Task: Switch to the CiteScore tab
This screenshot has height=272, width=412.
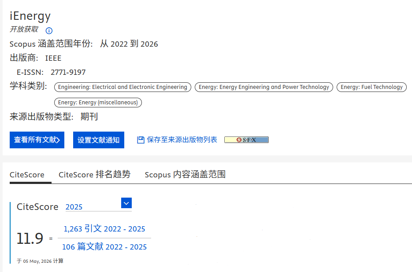Action: [27, 175]
